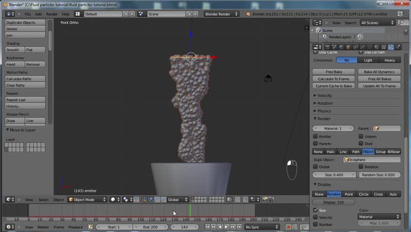
Task: Toggle the preview range clock icon
Action: (x=91, y=227)
